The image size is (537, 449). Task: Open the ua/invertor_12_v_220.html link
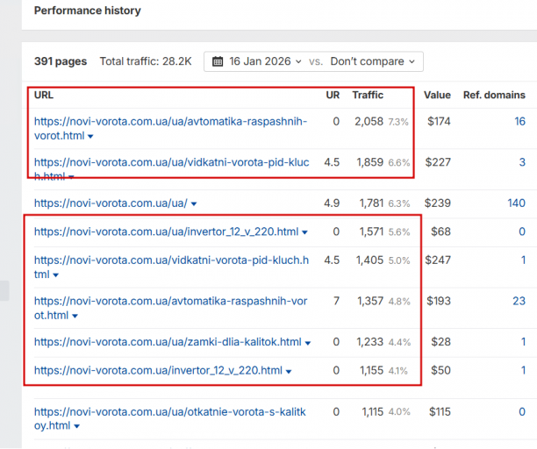(x=166, y=232)
